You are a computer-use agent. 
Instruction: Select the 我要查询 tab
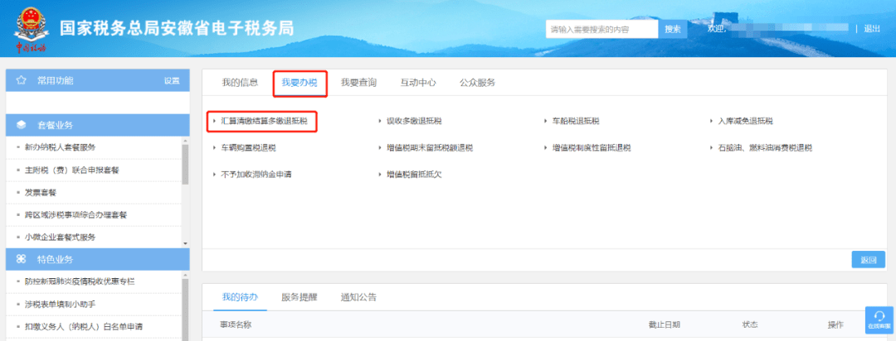(358, 83)
